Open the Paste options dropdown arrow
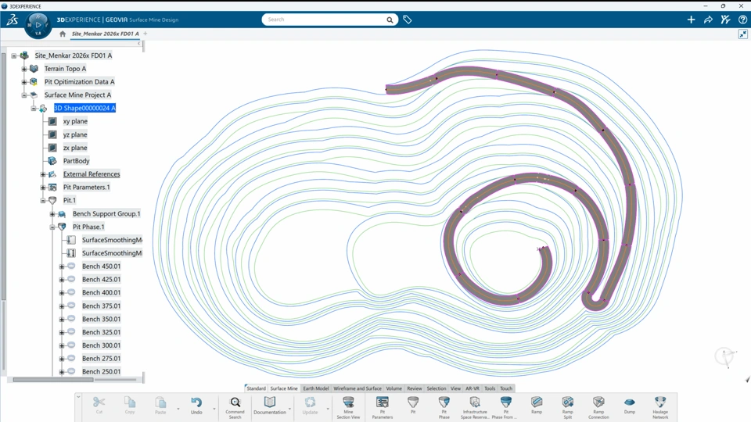 (178, 409)
